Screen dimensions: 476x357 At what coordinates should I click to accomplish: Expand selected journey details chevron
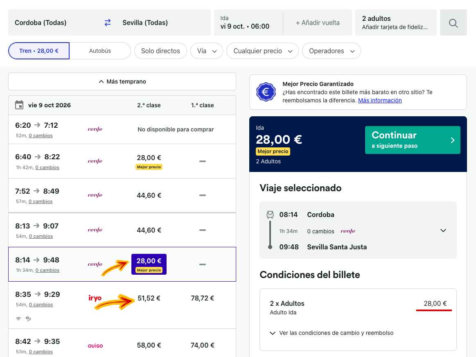(443, 230)
